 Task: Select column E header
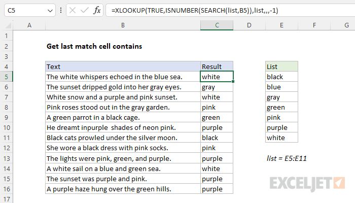pyautogui.click(x=281, y=25)
